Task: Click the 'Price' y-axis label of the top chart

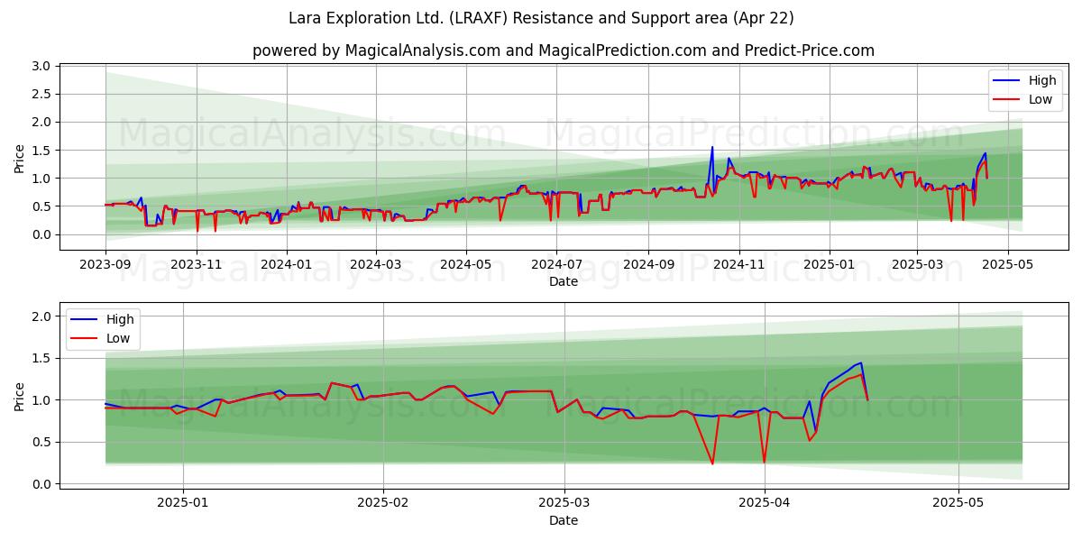Action: [x=20, y=157]
